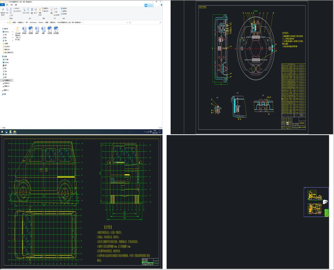This screenshot has width=334, height=270.
Task: Click the Paste (粘贴) icon in the ribbon
Action: [11, 10]
